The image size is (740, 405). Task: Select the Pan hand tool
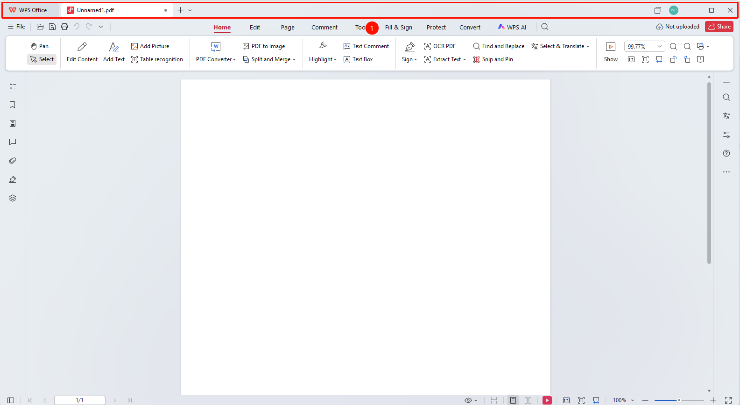[40, 46]
